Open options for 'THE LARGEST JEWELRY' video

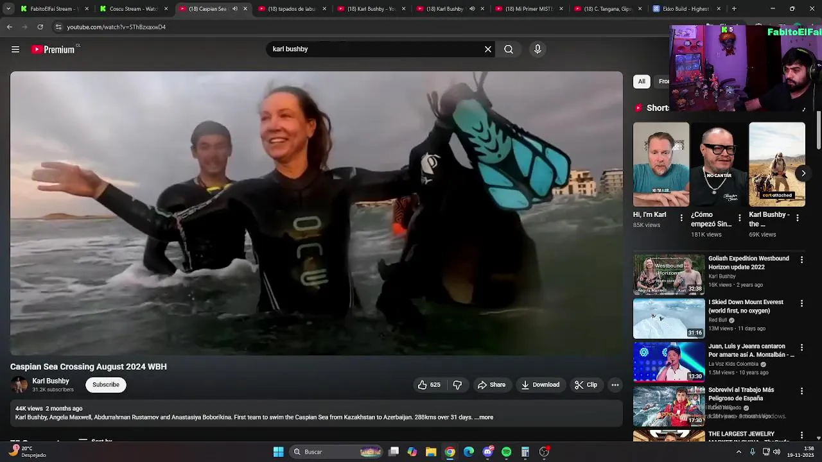(x=801, y=435)
